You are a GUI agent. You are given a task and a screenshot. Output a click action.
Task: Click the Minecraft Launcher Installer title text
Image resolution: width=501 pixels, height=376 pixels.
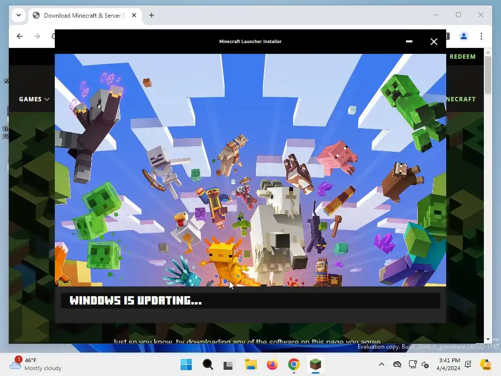tap(250, 42)
